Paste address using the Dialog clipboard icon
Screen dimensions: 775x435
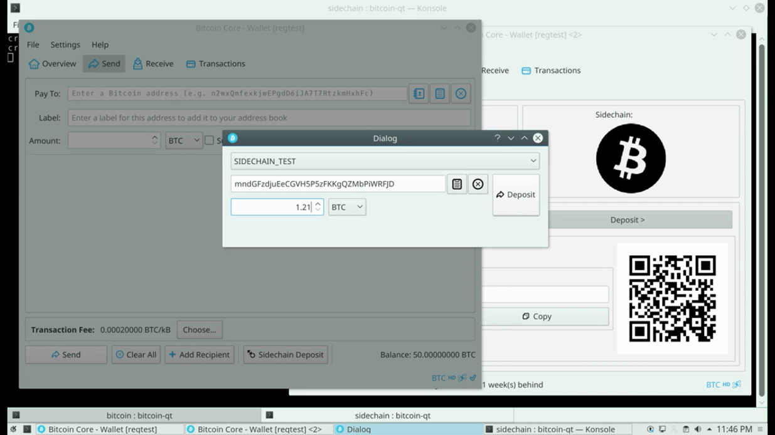click(457, 184)
